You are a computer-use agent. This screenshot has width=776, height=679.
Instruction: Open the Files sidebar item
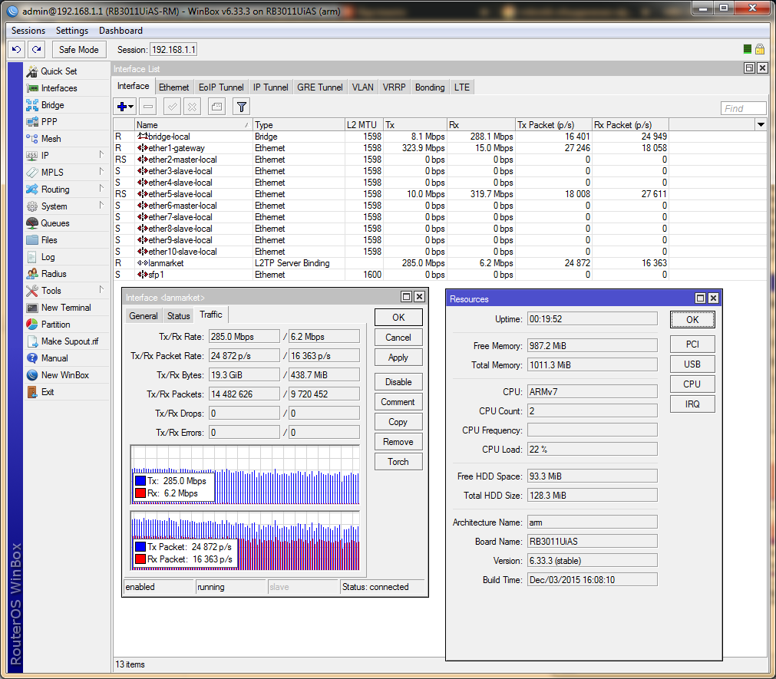coord(49,240)
